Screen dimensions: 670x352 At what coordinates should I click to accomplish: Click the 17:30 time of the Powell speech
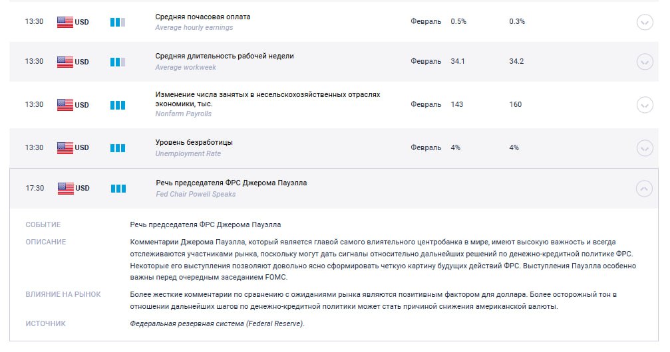35,189
